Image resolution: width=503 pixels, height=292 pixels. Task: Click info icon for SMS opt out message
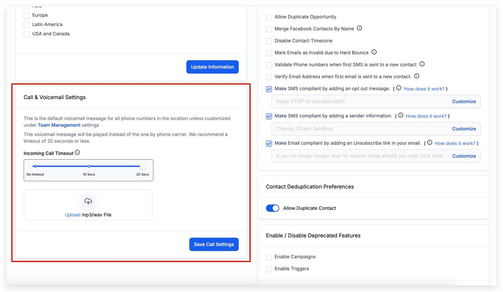(399, 88)
